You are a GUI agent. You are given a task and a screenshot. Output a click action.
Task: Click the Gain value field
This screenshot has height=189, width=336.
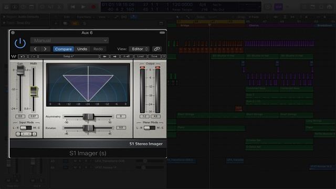click(20, 117)
